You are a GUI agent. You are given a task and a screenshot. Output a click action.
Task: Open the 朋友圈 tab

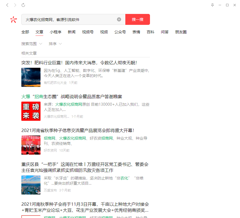(181, 32)
